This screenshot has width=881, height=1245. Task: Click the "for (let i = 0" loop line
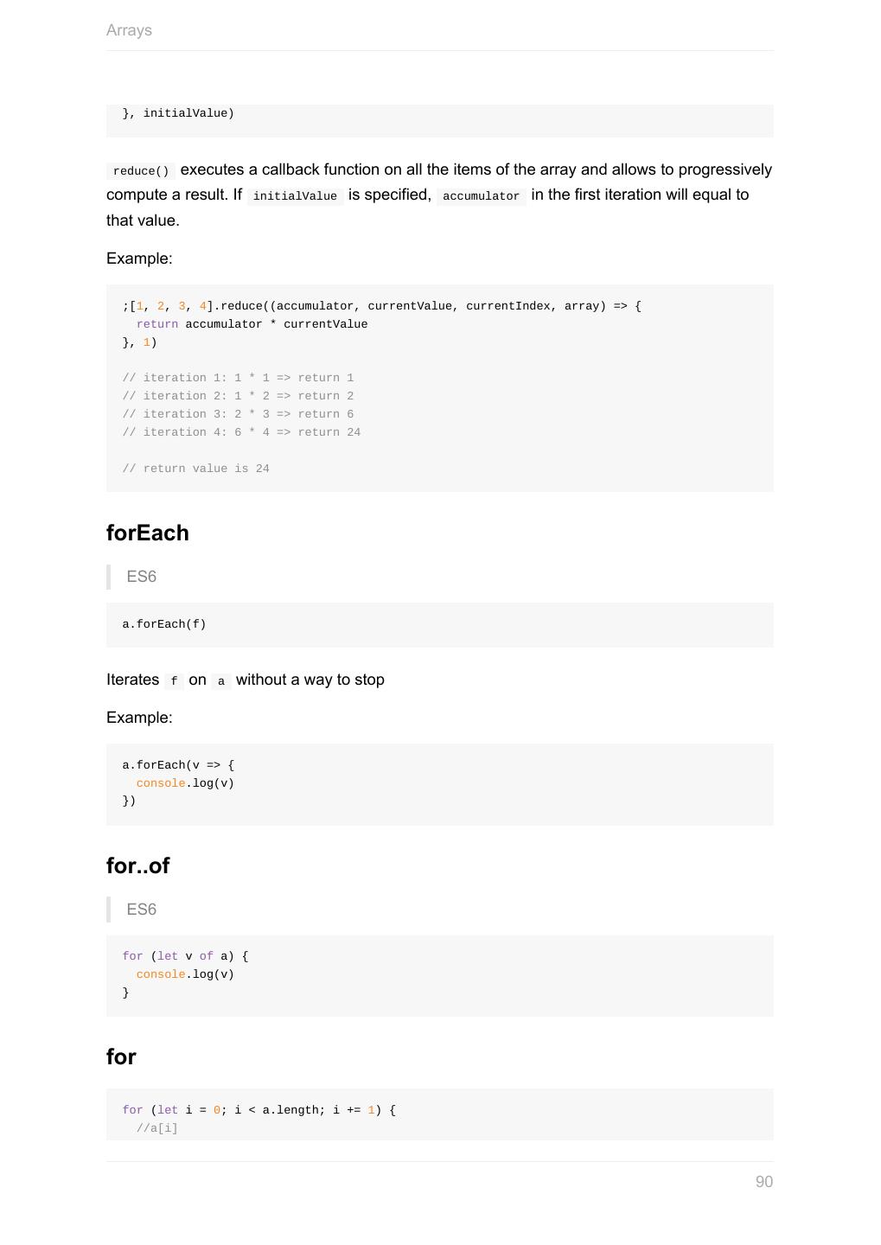tap(259, 1110)
